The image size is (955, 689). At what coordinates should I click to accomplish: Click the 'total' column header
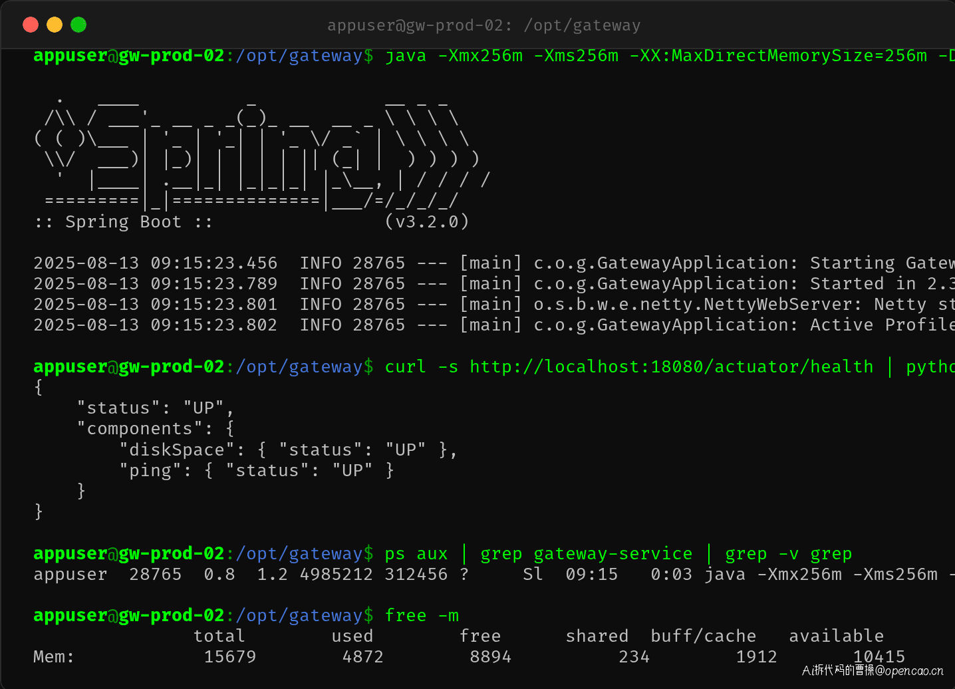[219, 636]
